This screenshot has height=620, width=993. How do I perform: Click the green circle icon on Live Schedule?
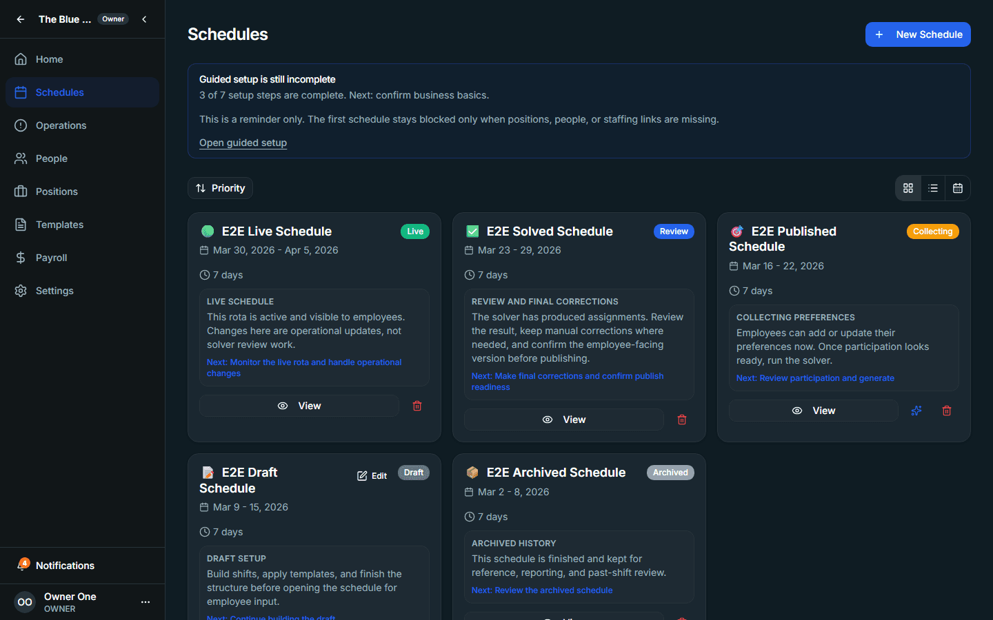coord(207,231)
